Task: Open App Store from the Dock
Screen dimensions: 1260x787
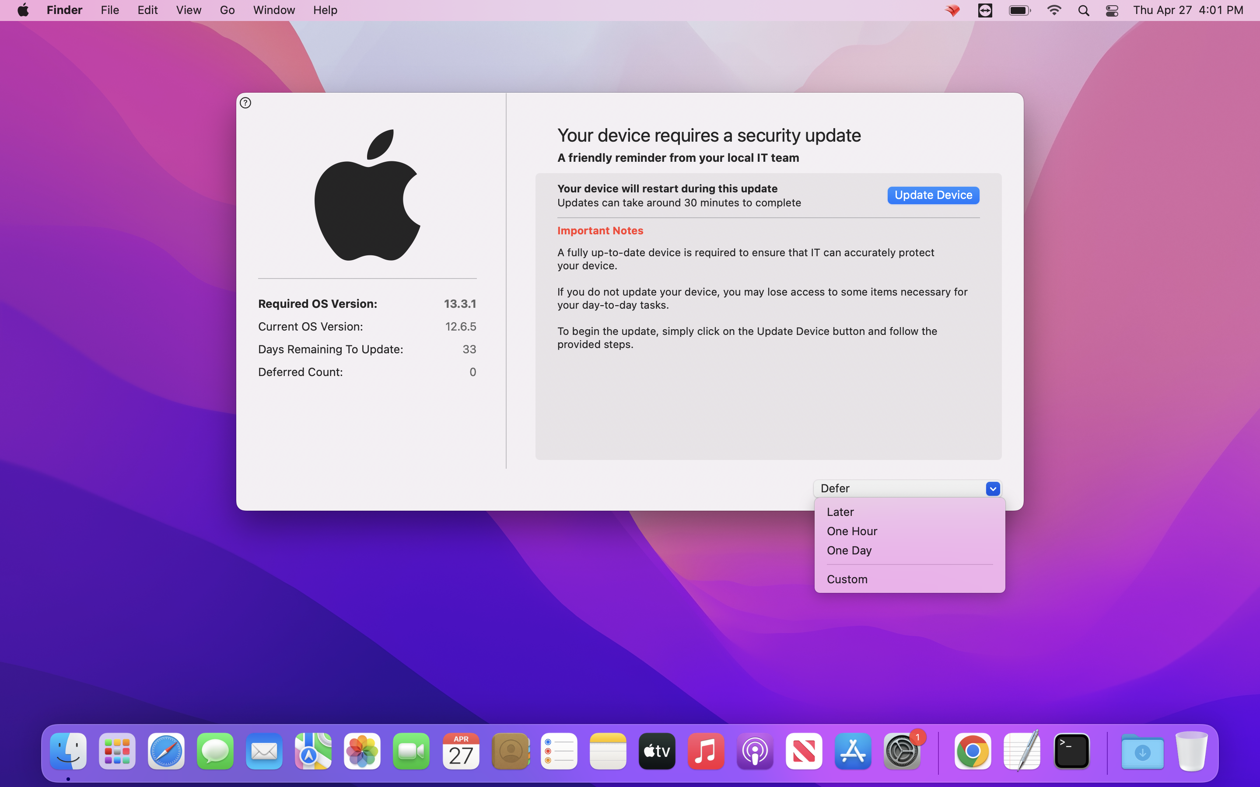Action: pyautogui.click(x=853, y=751)
